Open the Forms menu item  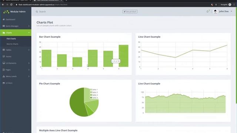point(16,57)
